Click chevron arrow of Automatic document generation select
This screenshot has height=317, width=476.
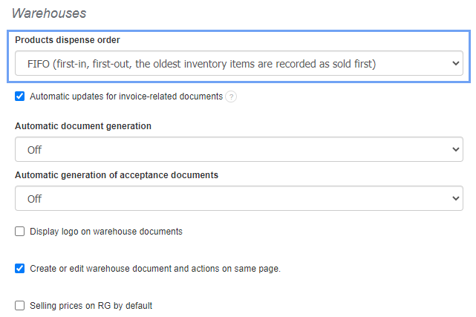point(456,149)
